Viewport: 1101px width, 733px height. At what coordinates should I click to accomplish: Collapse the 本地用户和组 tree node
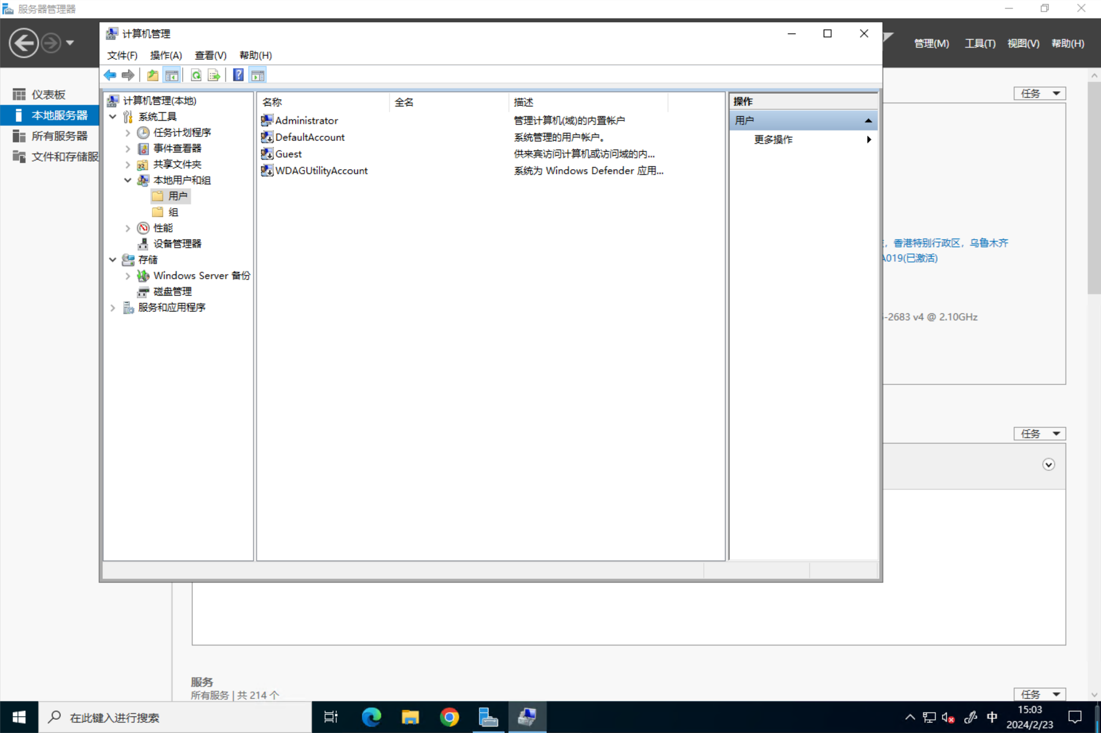click(x=128, y=180)
